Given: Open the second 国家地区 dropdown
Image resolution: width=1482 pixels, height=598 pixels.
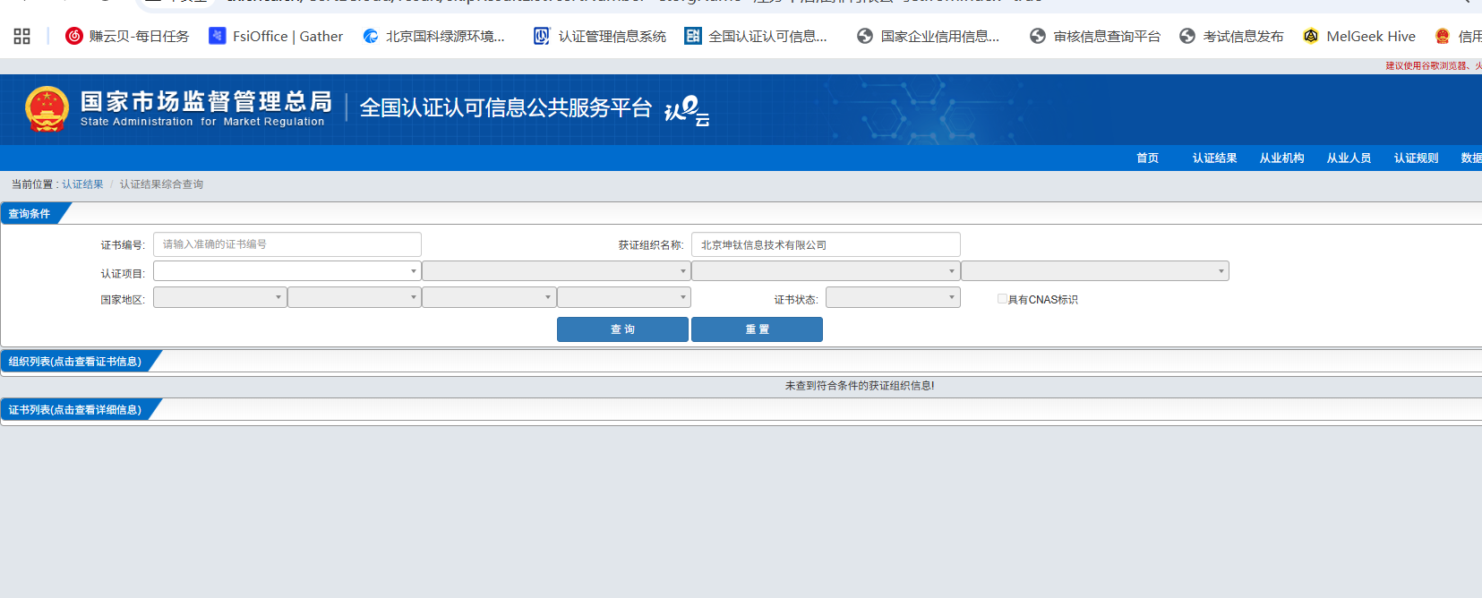Looking at the screenshot, I should 355,297.
